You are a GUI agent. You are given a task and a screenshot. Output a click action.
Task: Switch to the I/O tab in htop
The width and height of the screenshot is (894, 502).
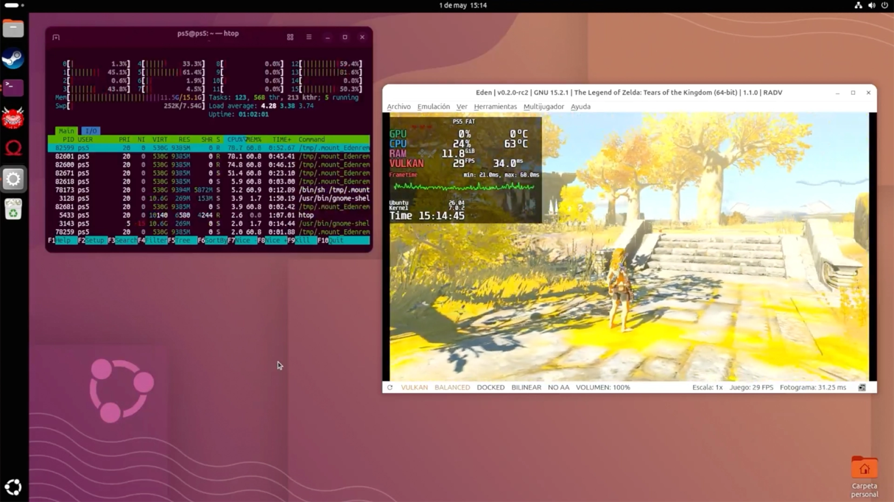pos(91,131)
